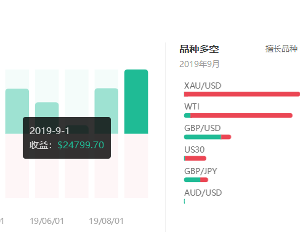300x235 pixels.
Task: Click the GBP/JPY ratio bar
Action: 196,180
